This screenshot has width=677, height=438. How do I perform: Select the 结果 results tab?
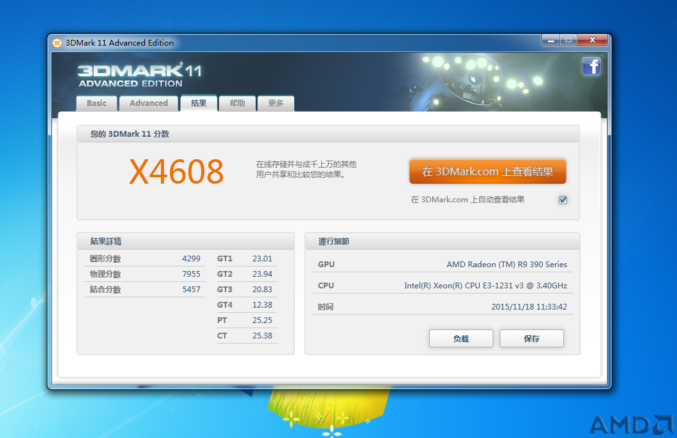pyautogui.click(x=198, y=103)
